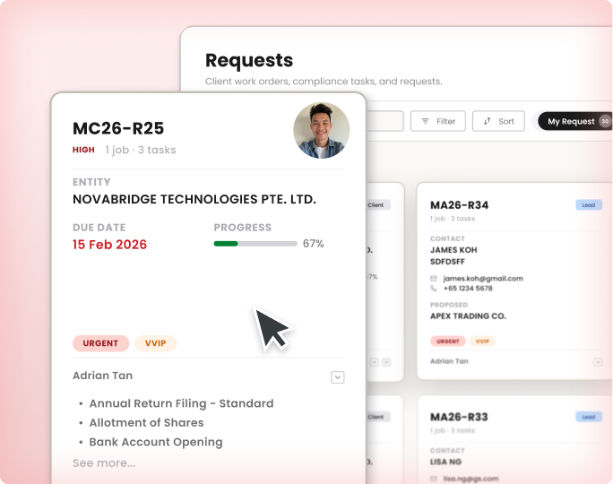Viewport: 613px width, 484px height.
Task: Click Annual Return Filing - Standard item
Action: [x=181, y=403]
